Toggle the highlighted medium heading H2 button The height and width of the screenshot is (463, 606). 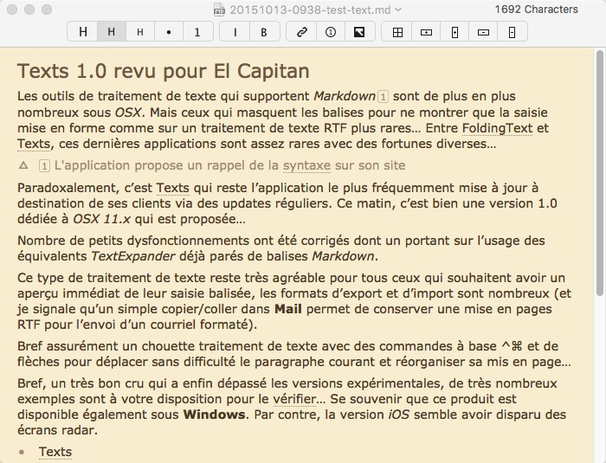pyautogui.click(x=112, y=32)
